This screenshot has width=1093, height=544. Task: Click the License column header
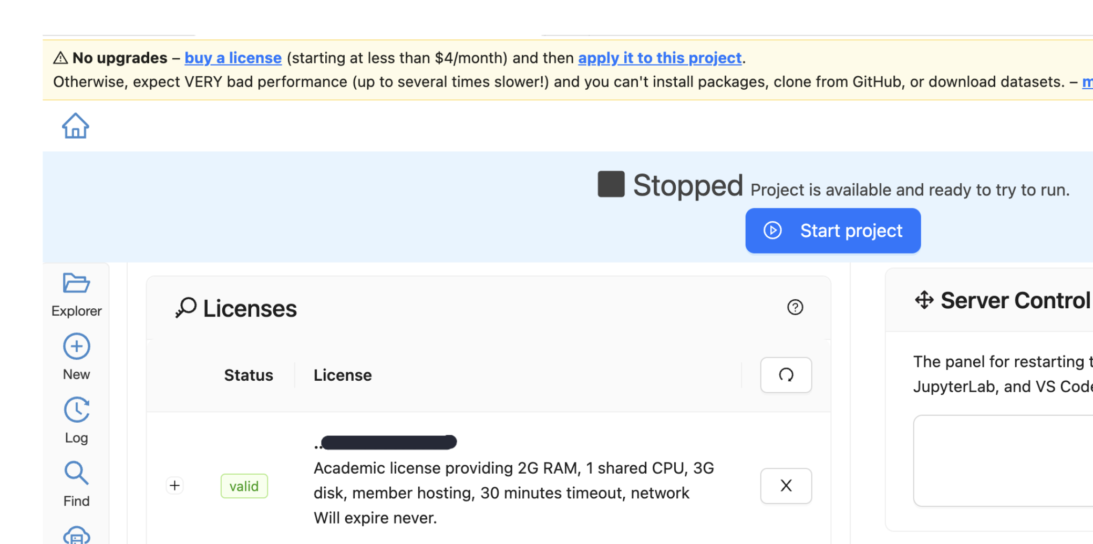(x=342, y=375)
